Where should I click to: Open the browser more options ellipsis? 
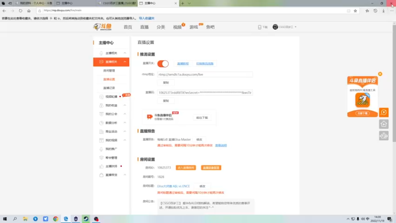392,10
